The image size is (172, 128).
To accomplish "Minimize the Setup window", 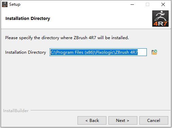I will pyautogui.click(x=132, y=4).
